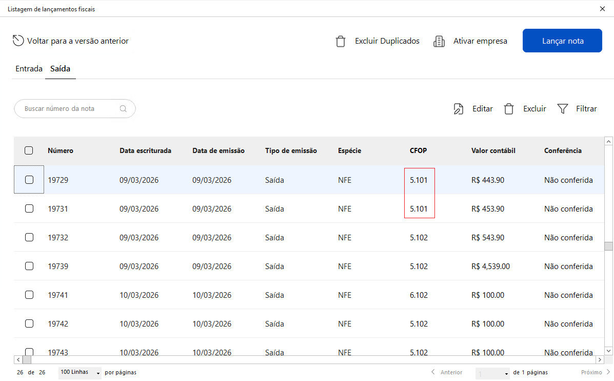Click the Conferência column header
The image size is (614, 381).
(563, 150)
